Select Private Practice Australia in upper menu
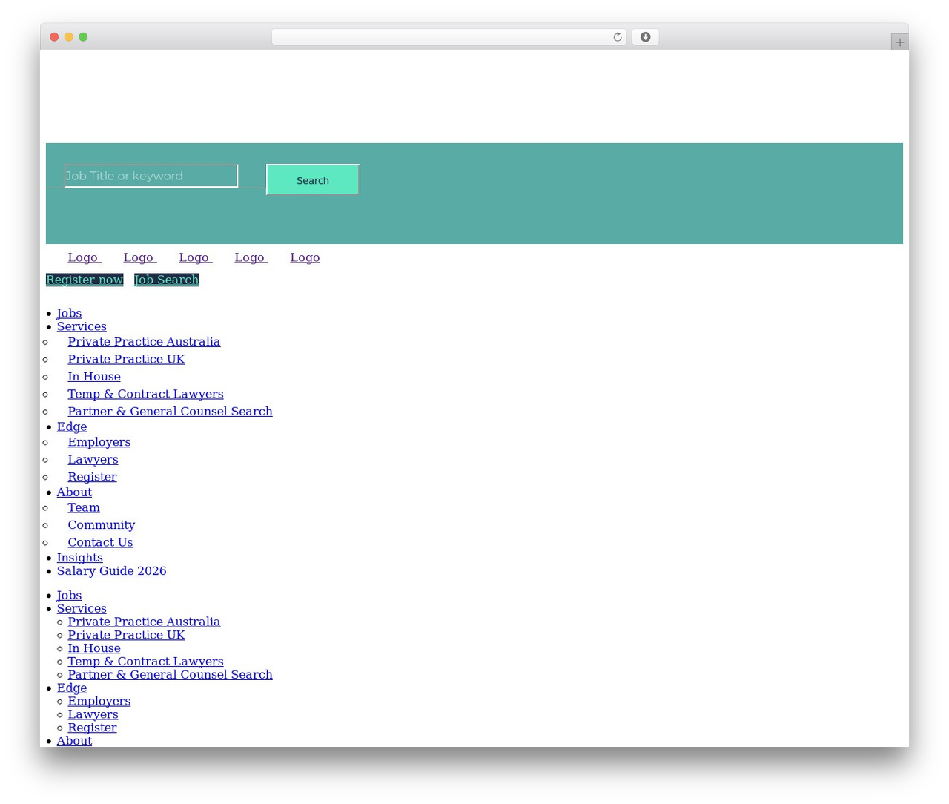Screen dimensions: 949x804 144,342
